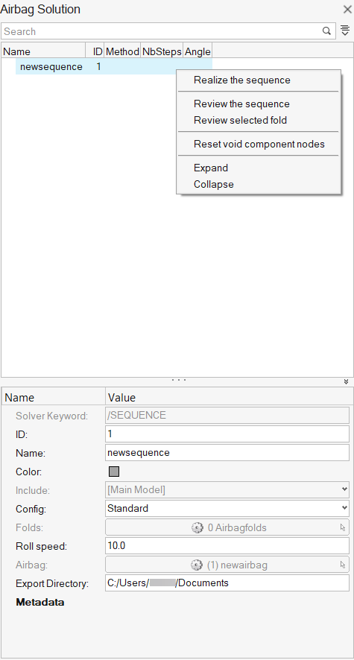This screenshot has height=660, width=354.
Task: Click the NbSteps column header
Action: pos(162,51)
